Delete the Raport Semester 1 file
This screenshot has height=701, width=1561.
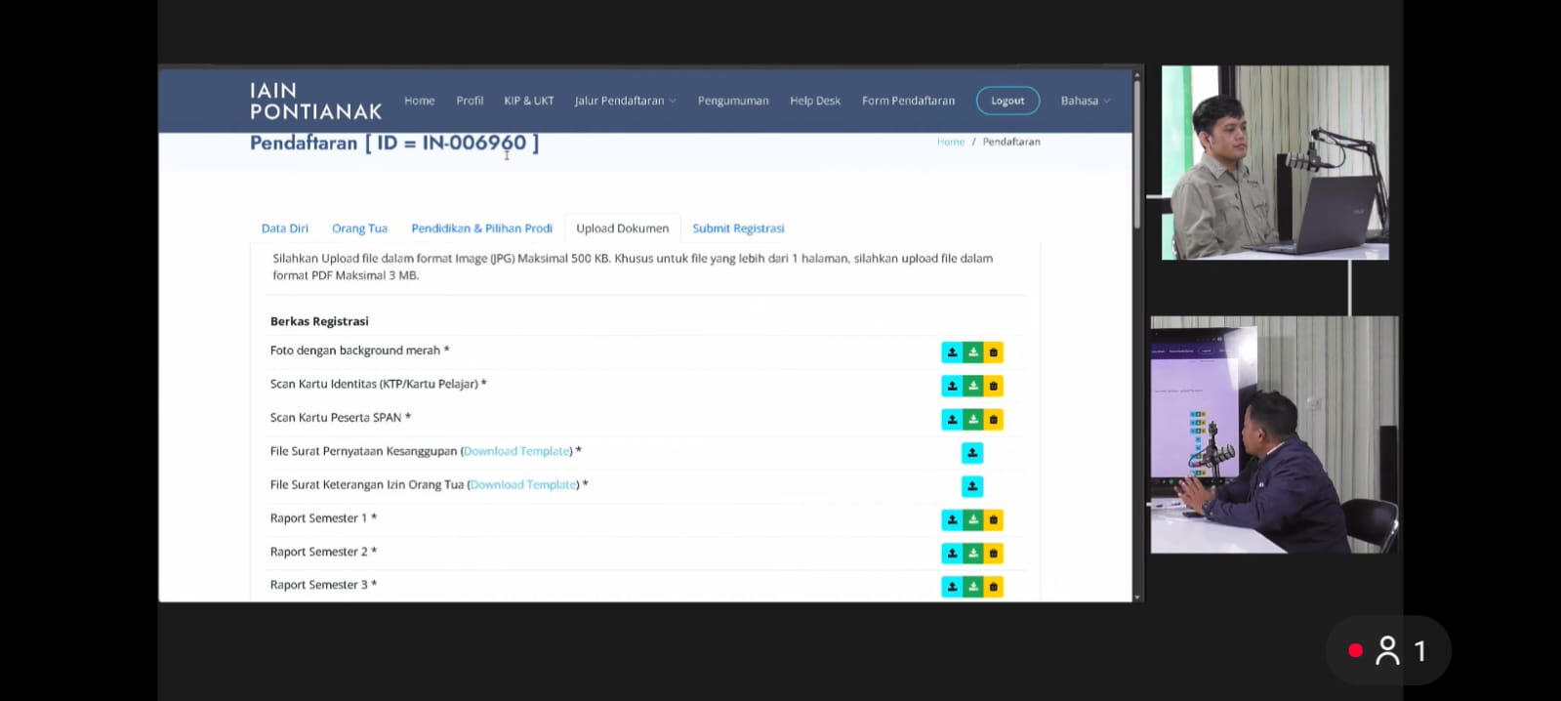(993, 520)
